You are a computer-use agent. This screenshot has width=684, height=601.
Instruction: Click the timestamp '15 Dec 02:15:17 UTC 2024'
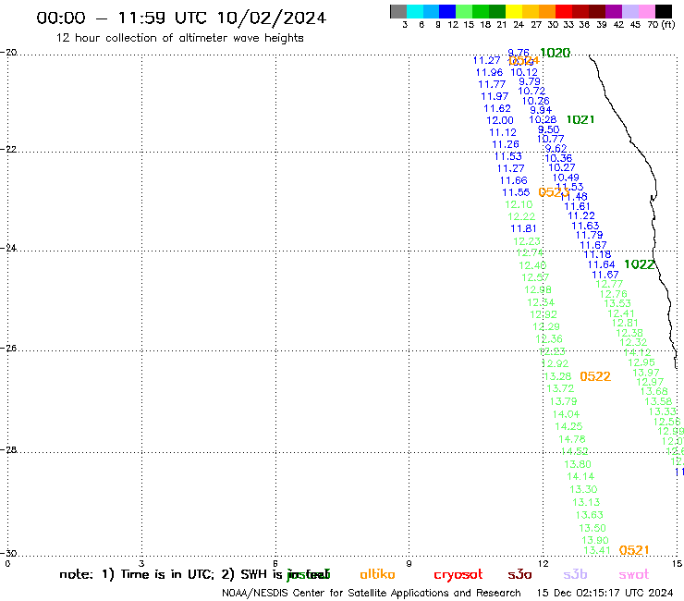click(x=605, y=594)
